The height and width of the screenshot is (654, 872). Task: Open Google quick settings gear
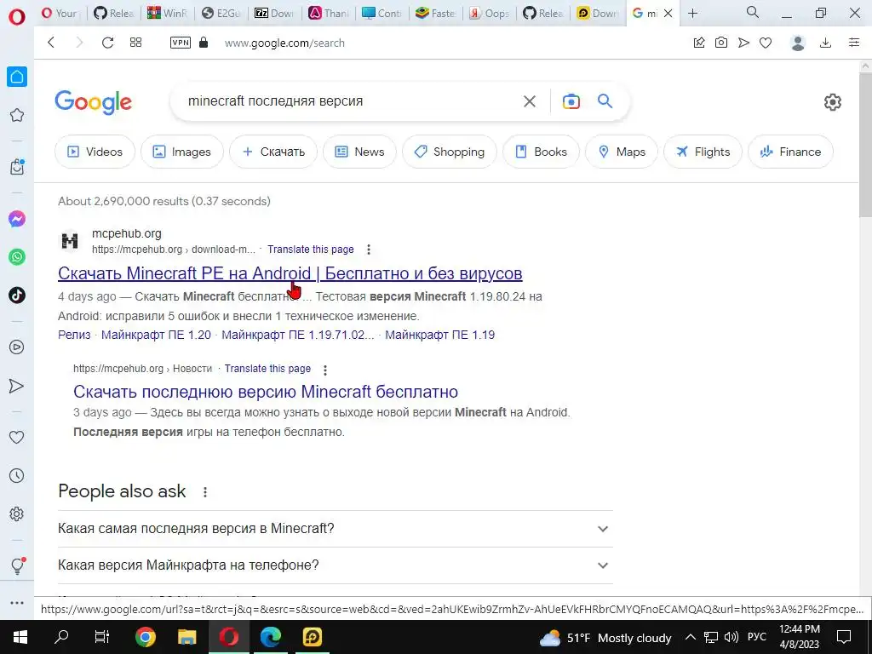tap(833, 102)
